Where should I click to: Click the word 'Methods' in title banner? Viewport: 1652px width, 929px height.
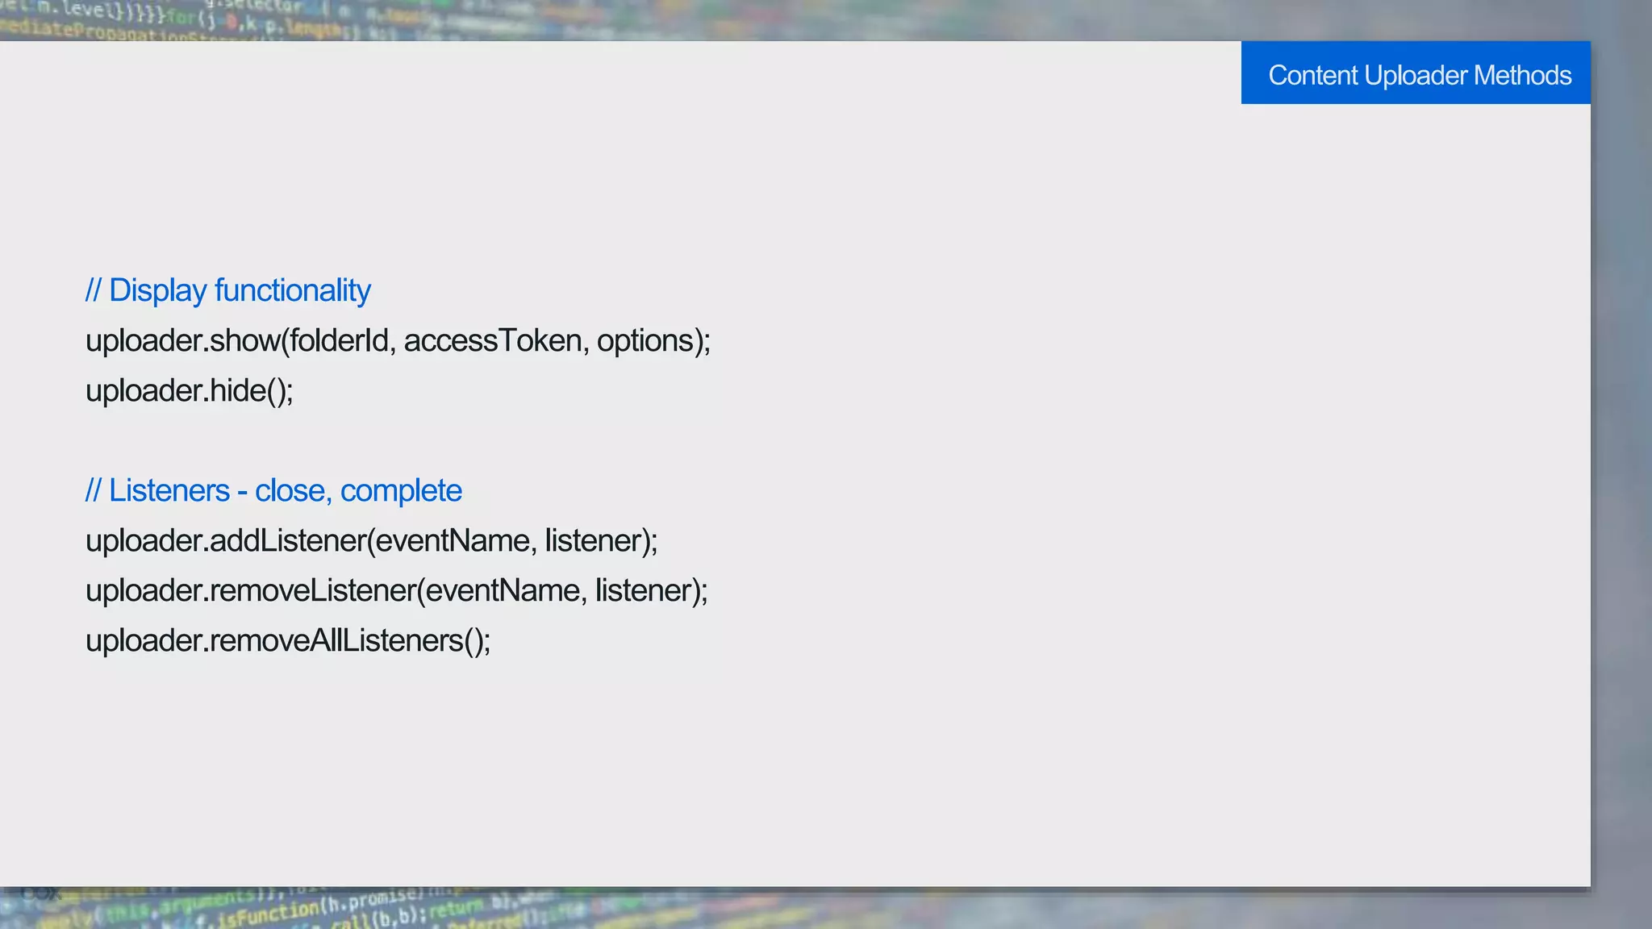point(1522,75)
